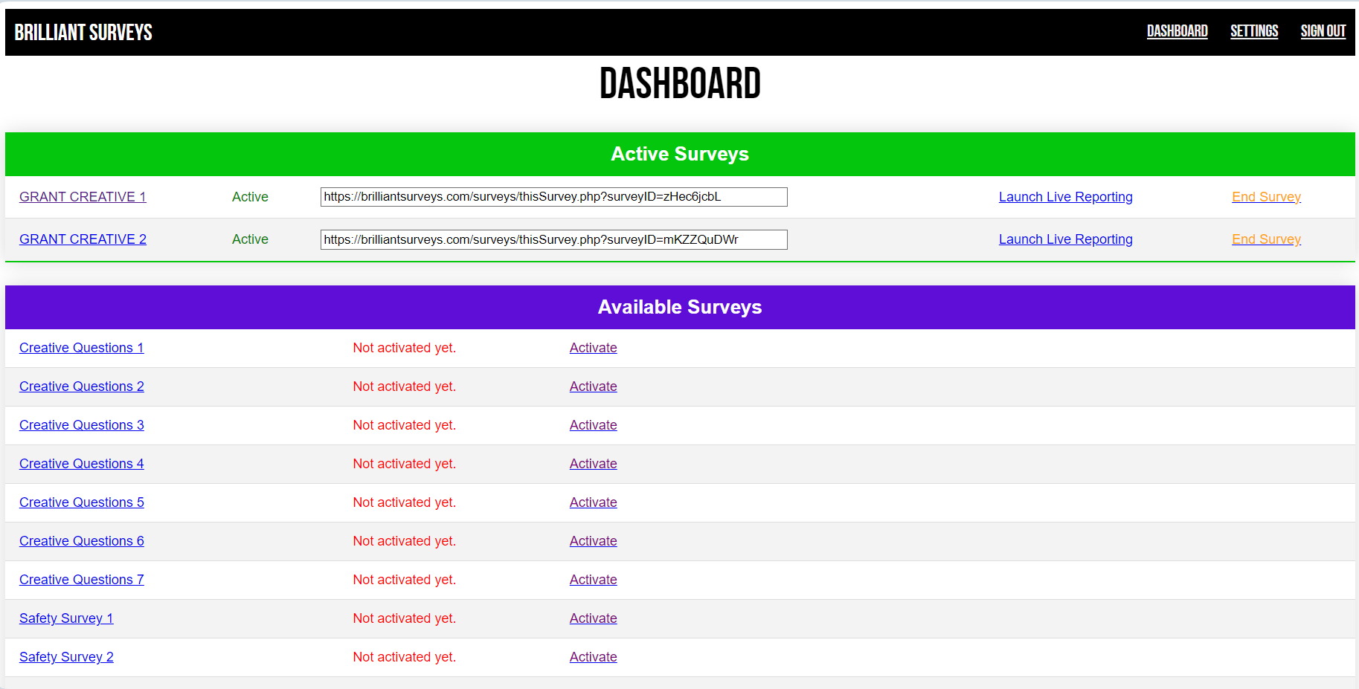The image size is (1359, 689).
Task: Click the Sign Out link
Action: pos(1323,31)
